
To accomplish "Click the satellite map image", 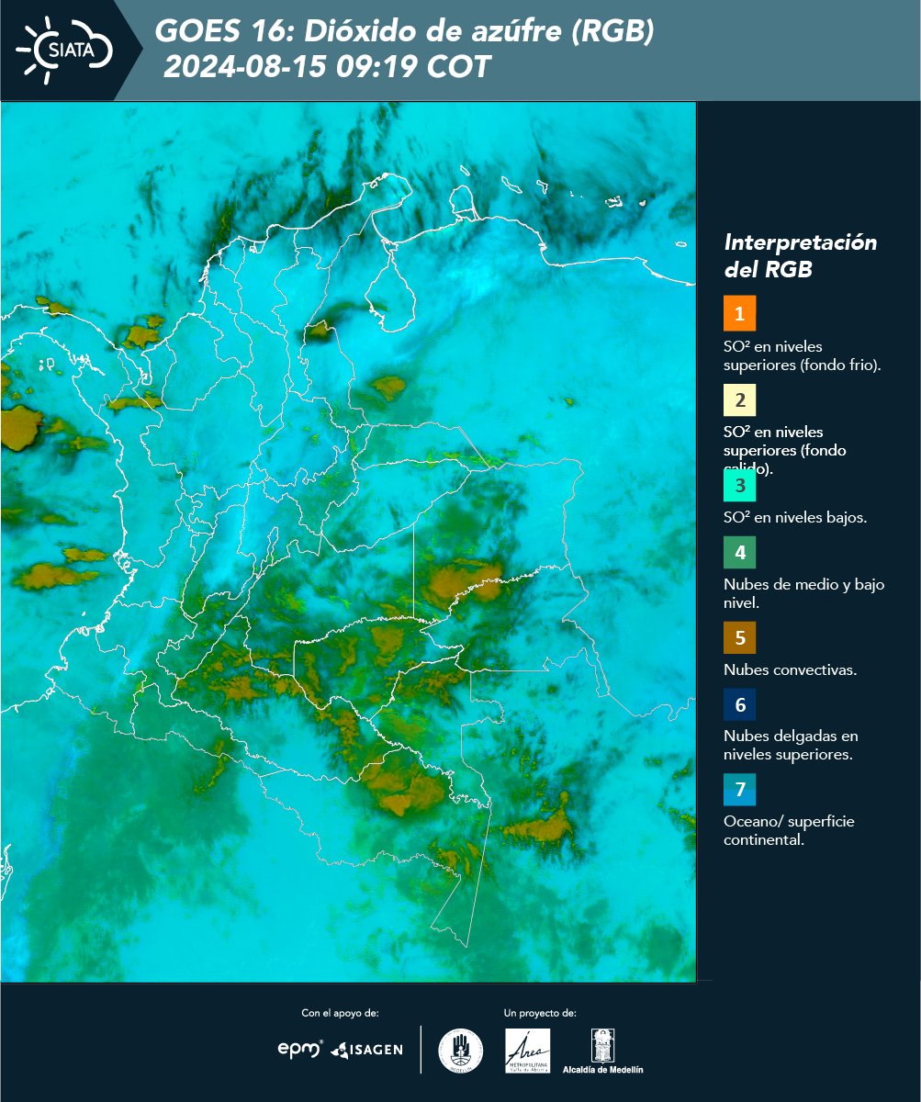I will click(349, 542).
